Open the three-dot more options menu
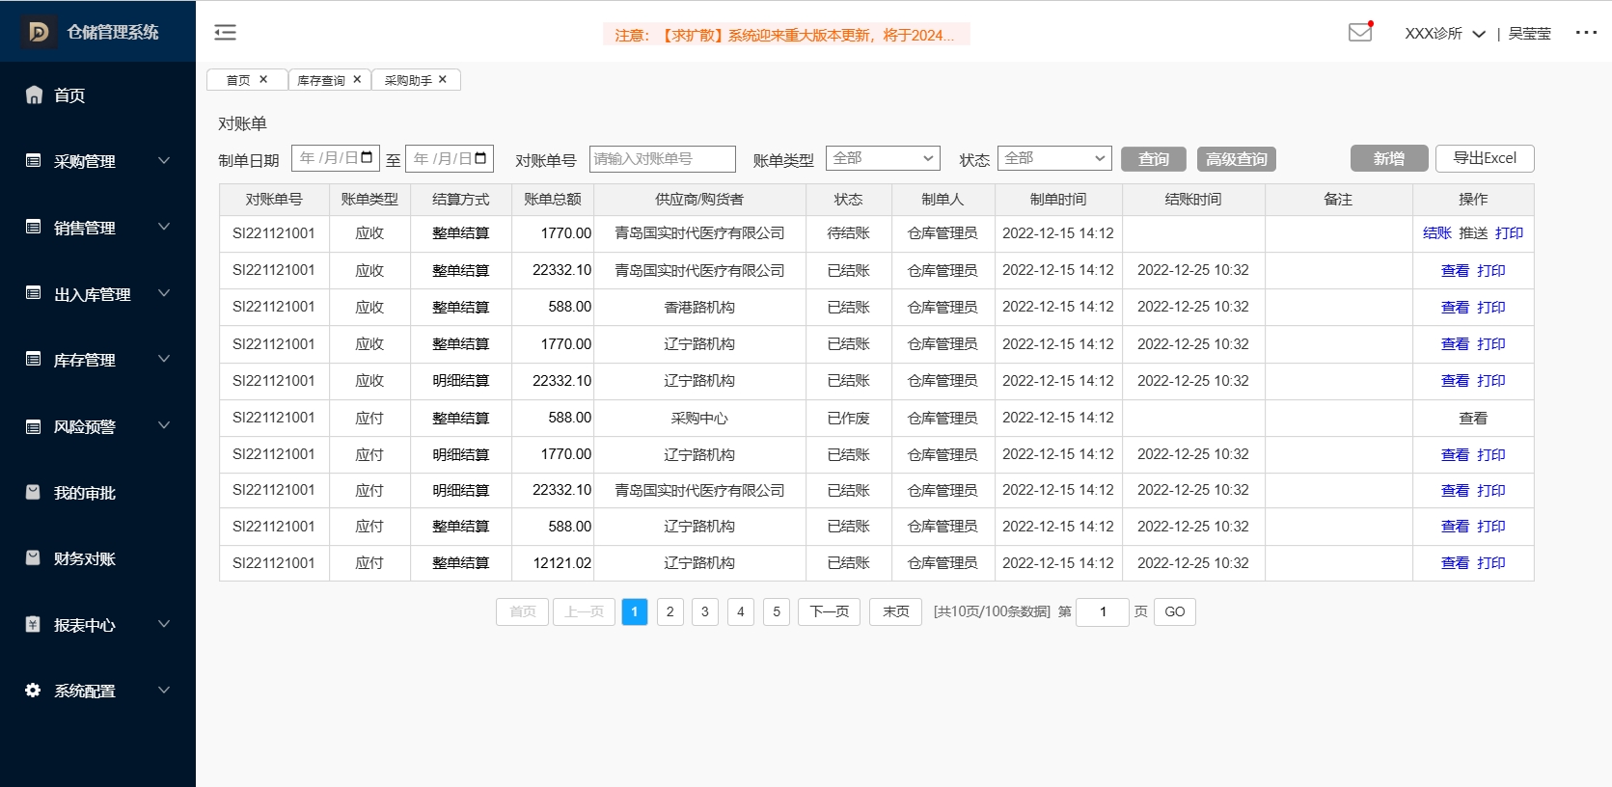The image size is (1612, 787). [1586, 32]
